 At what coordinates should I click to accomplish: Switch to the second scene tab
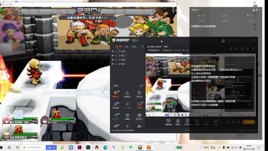click(x=127, y=47)
